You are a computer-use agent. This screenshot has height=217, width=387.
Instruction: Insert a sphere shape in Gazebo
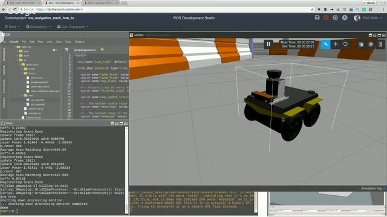coord(371,45)
